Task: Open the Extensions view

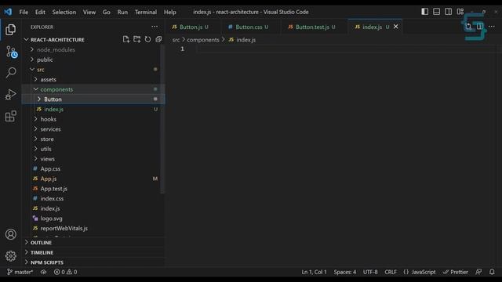Action: (10, 116)
